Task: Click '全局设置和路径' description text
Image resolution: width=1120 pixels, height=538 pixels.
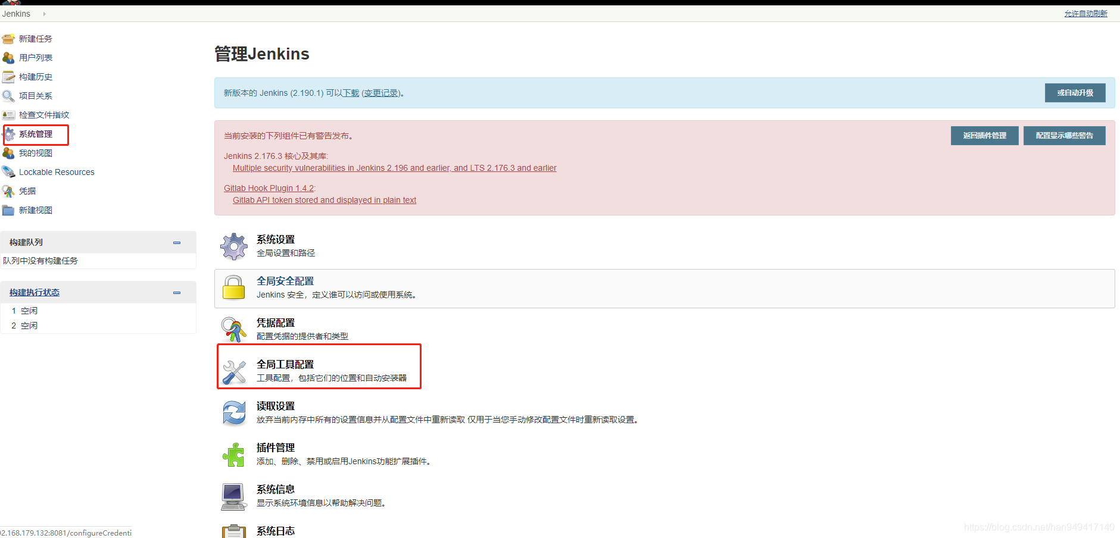Action: pos(286,253)
